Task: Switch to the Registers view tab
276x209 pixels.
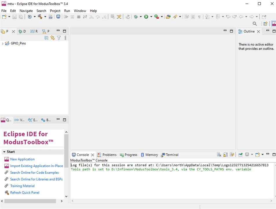Action: tap(34, 31)
